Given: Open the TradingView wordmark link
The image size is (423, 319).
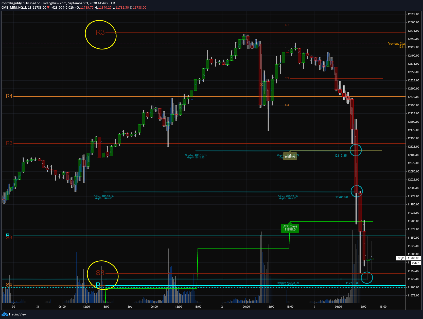Looking at the screenshot, I should (17, 314).
